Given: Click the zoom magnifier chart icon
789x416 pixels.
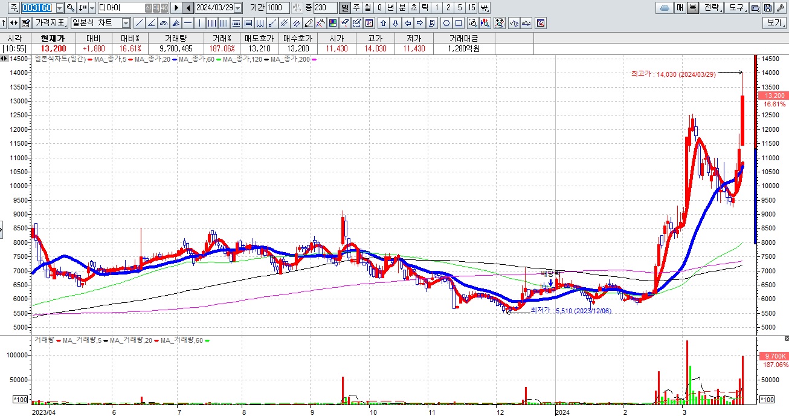Looking at the screenshot, I should pyautogui.click(x=473, y=23).
